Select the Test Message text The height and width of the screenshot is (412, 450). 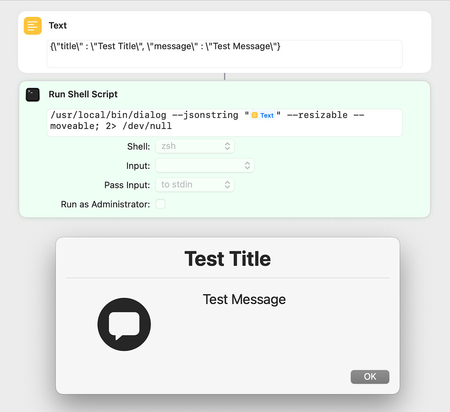(244, 300)
